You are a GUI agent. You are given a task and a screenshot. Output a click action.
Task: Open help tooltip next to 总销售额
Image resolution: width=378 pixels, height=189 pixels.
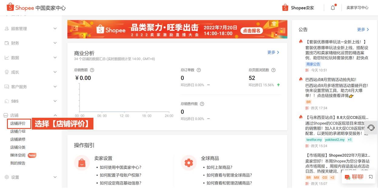pyautogui.click(x=92, y=70)
